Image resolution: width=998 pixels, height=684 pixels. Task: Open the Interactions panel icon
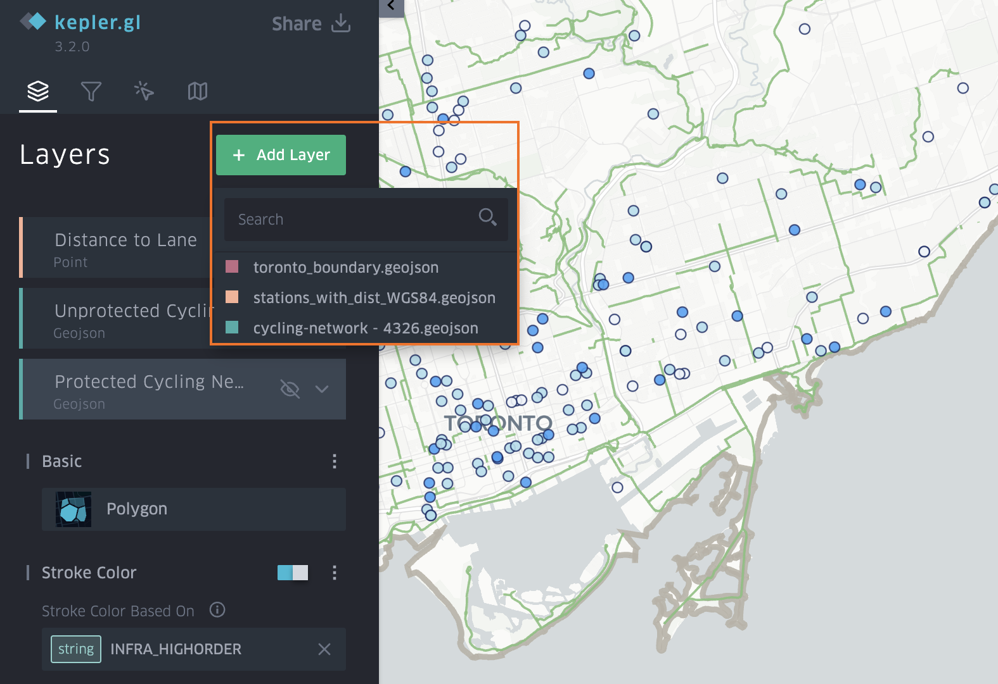(x=144, y=92)
